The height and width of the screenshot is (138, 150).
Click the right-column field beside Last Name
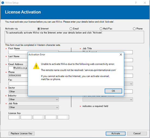coord(128,60)
